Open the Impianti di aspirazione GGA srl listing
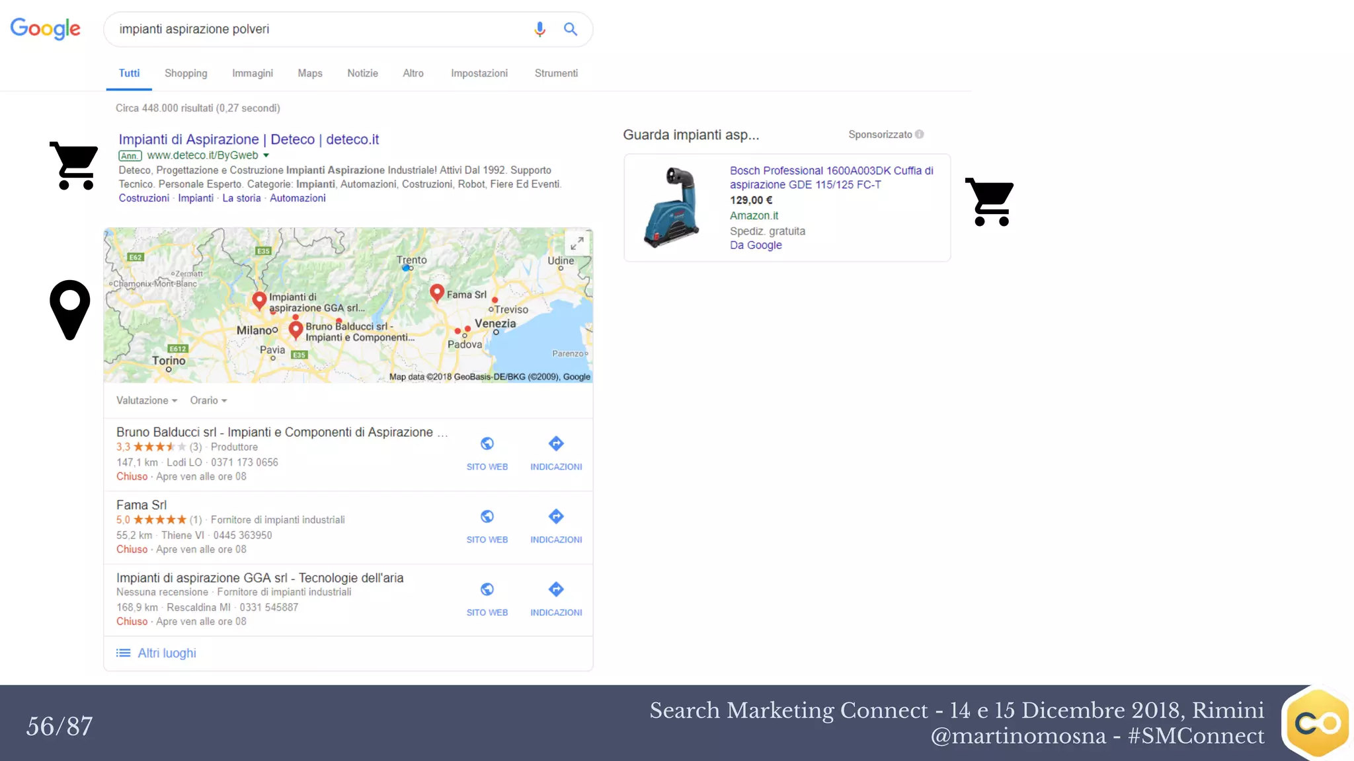The width and height of the screenshot is (1354, 761). [260, 578]
